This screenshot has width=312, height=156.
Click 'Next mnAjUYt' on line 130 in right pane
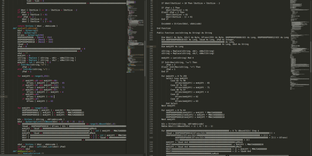pyautogui.click(x=168, y=106)
